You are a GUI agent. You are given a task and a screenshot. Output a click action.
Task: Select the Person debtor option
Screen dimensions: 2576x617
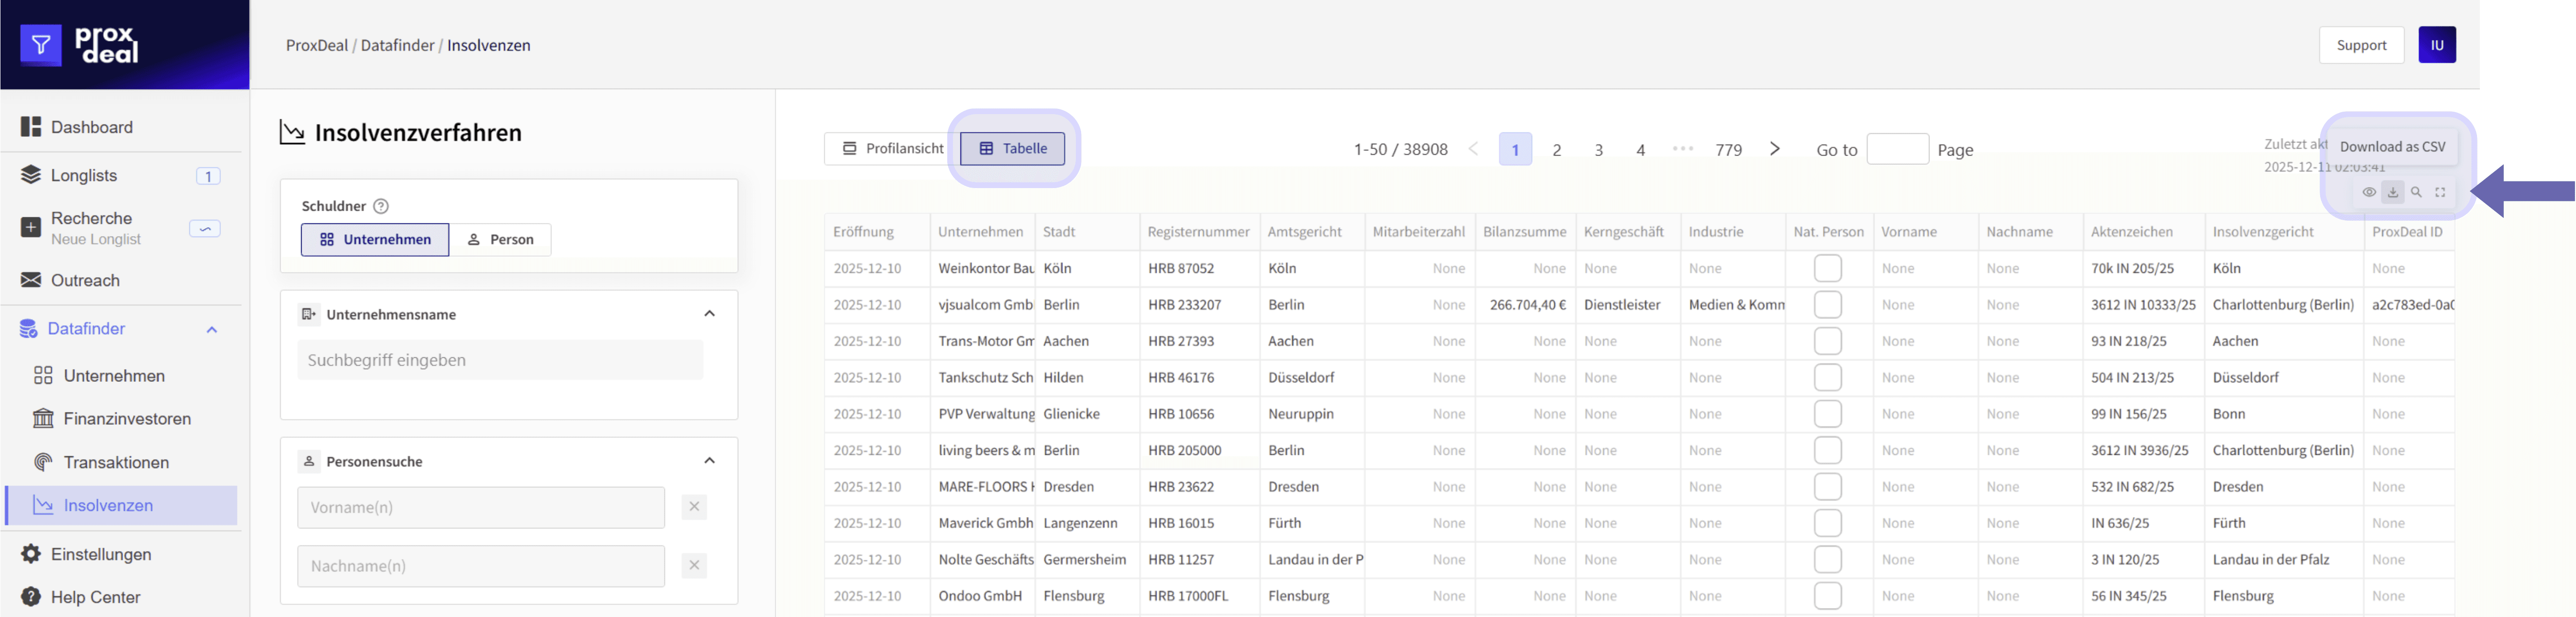tap(500, 240)
